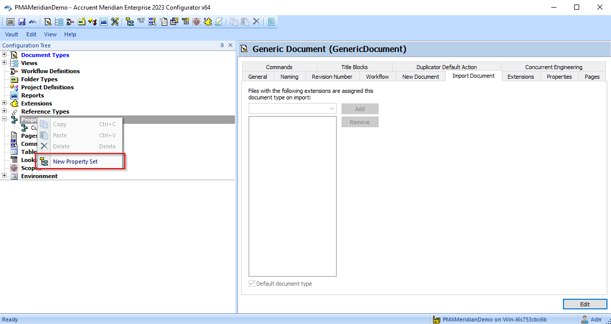Screen dimensions: 611x324
Task: Open the file extensions dropdown
Action: [332, 109]
